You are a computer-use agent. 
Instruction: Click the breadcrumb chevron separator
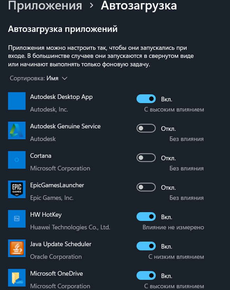point(91,6)
